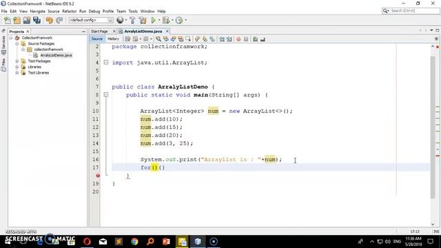Switch to the Source view button
This screenshot has height=248, width=441.
point(97,39)
